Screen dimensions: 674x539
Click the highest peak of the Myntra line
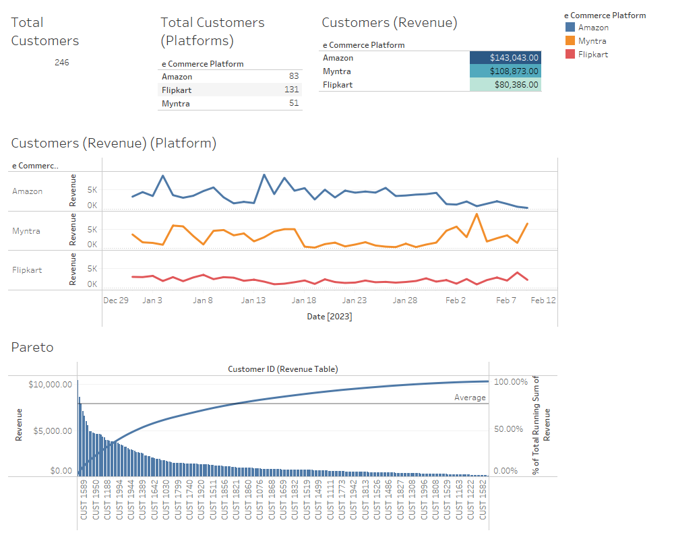477,214
